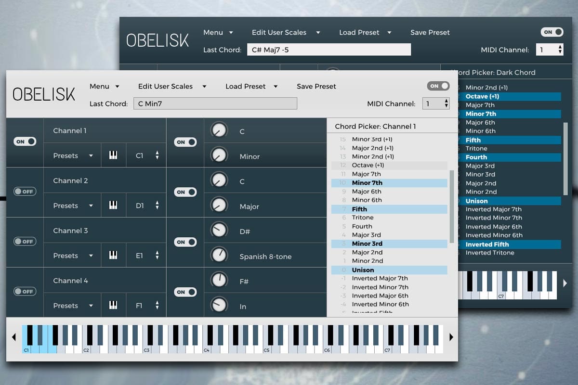Click the piano keys icon in Channel 3
Screen dimensions: 578x385
coord(113,256)
